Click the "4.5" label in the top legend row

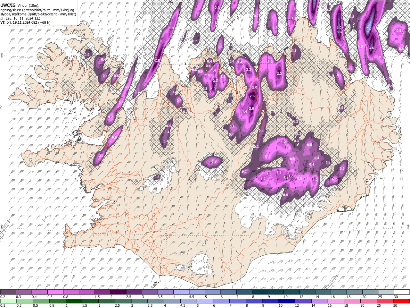coord(192,297)
